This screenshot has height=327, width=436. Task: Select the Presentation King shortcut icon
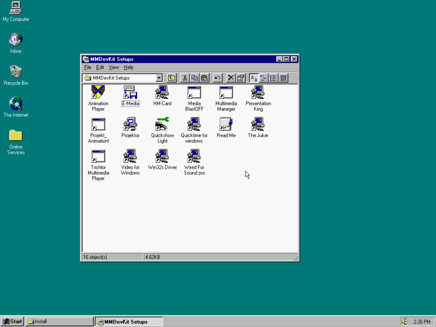(x=258, y=92)
